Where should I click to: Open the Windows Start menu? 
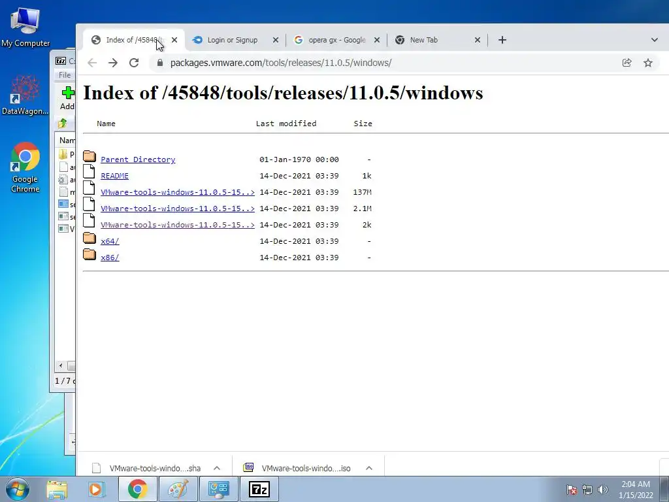click(18, 489)
